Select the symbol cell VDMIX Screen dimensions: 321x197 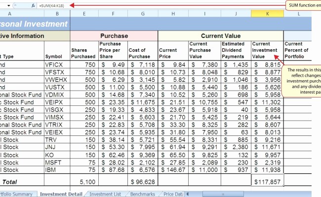click(x=57, y=95)
